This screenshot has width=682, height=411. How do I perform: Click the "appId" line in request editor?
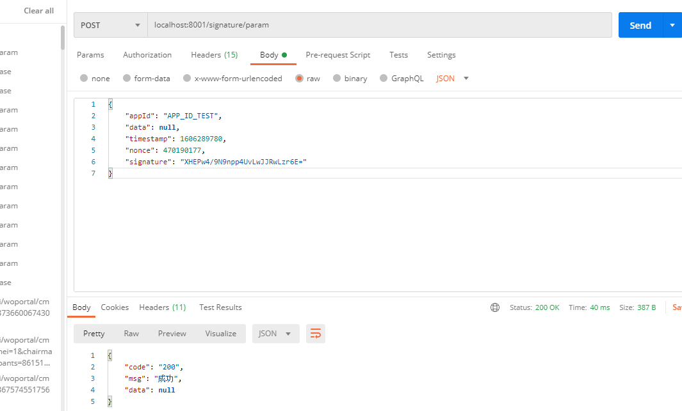pos(174,116)
